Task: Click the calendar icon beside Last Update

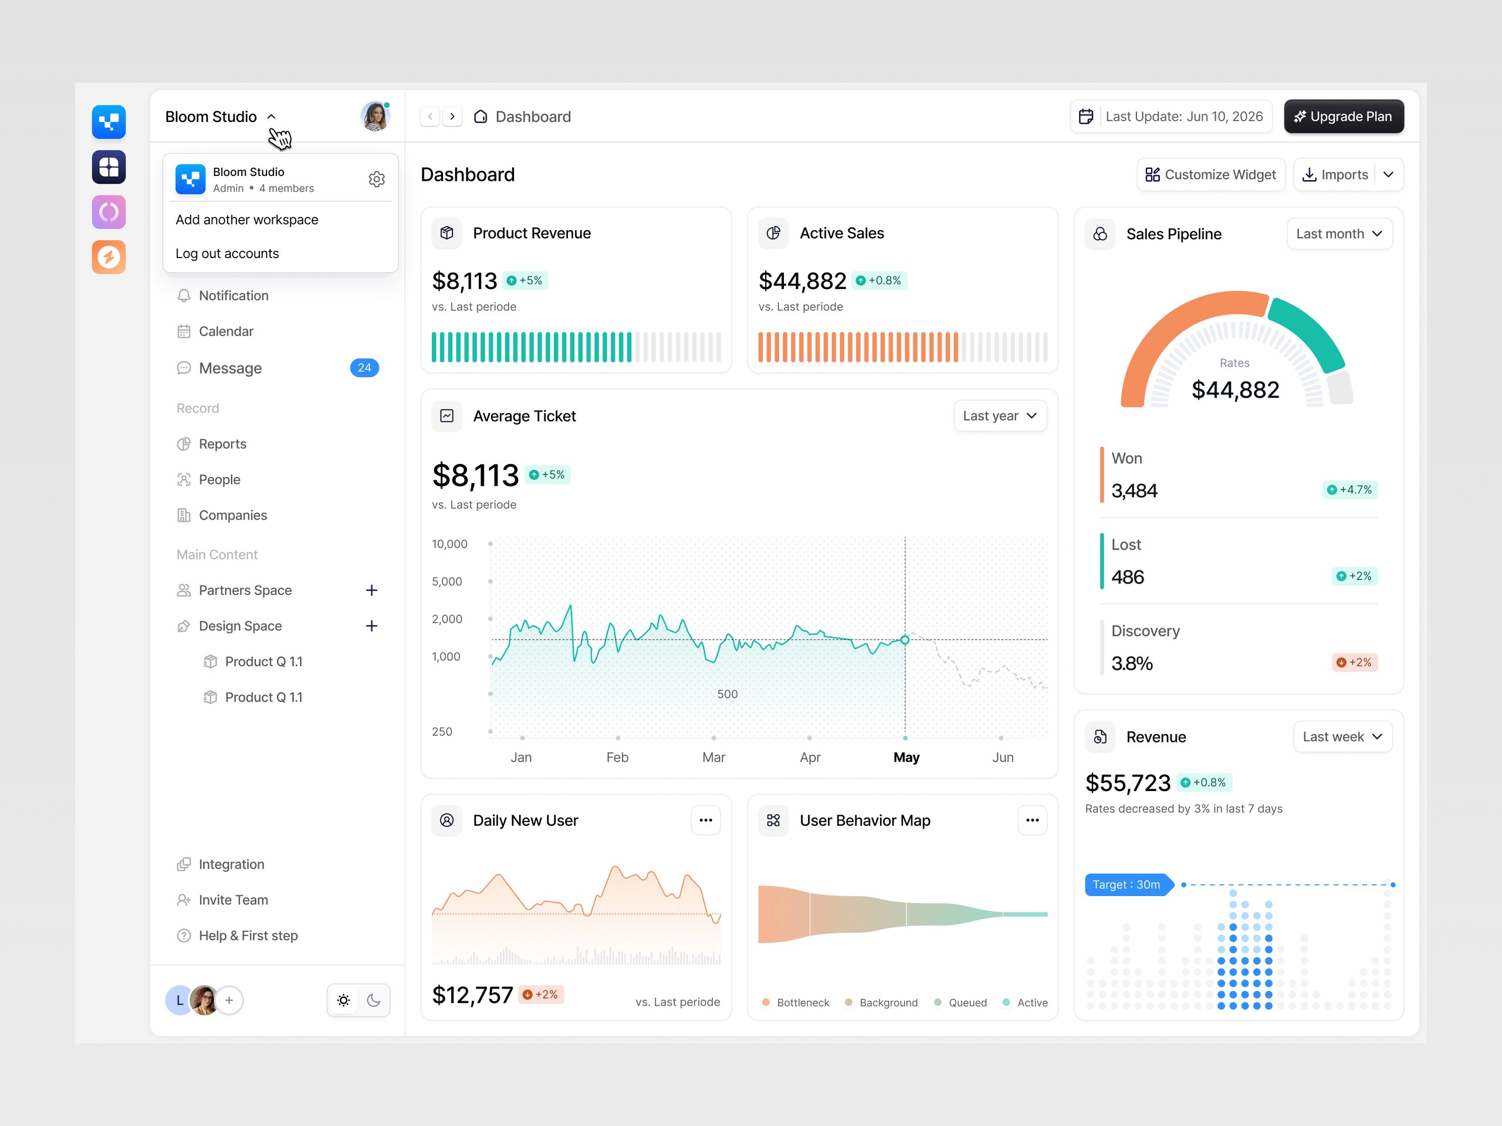Action: [x=1086, y=117]
